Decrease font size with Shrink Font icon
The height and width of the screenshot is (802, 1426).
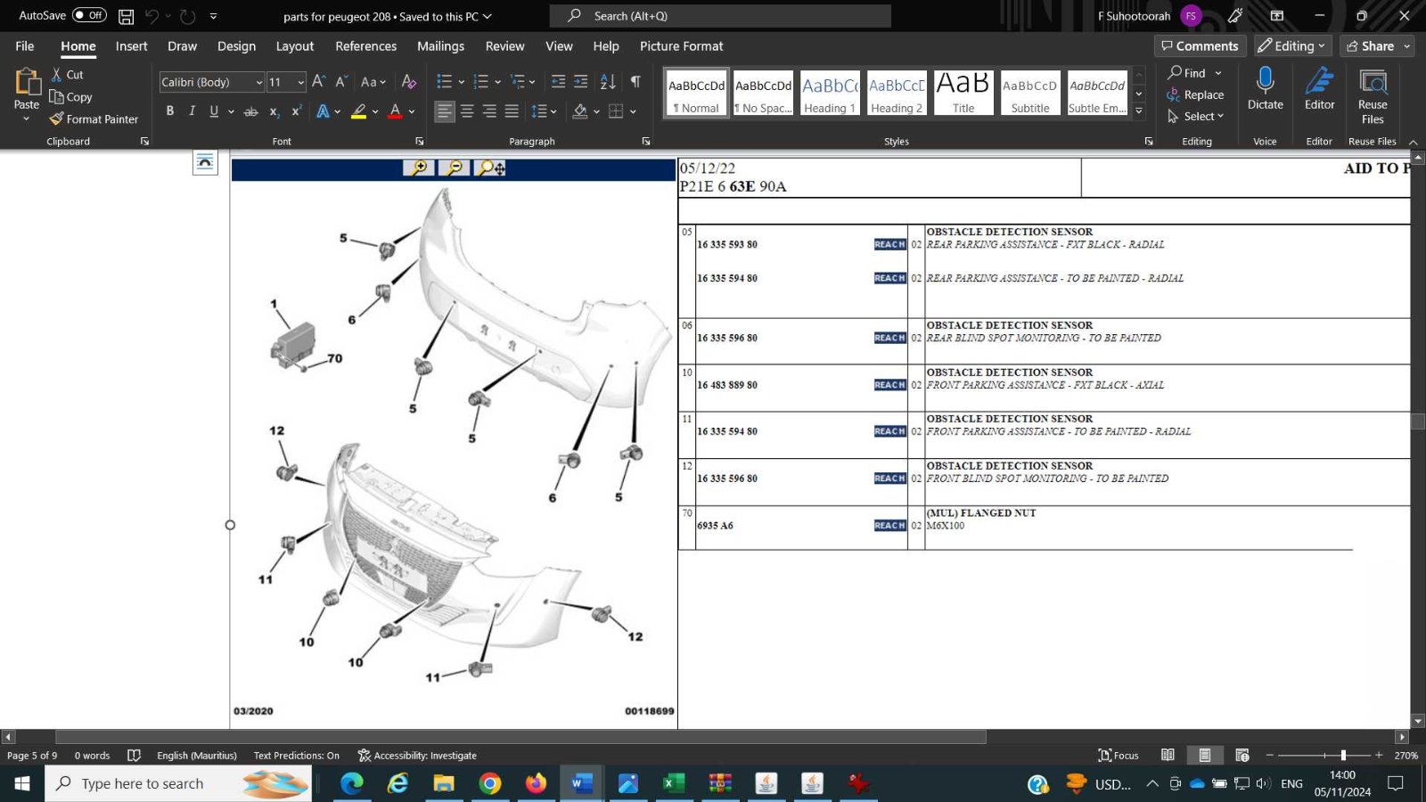tap(341, 82)
